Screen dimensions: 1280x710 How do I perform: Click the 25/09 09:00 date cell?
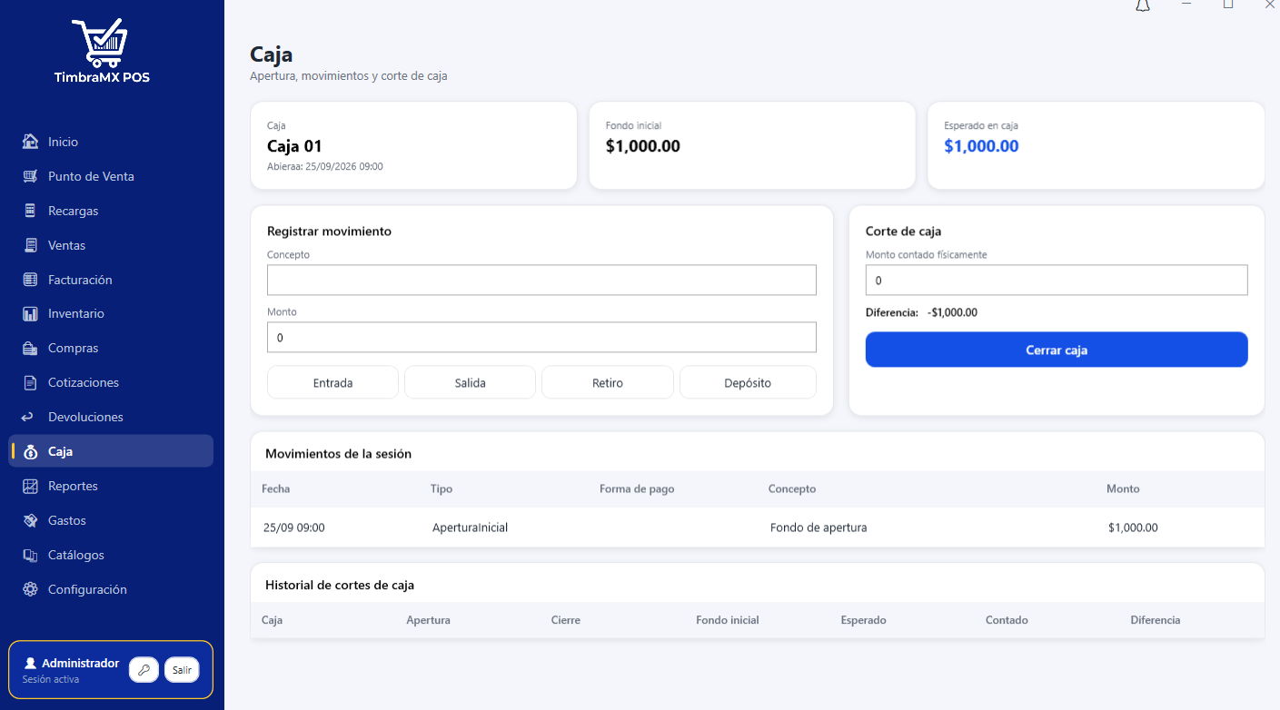point(294,528)
